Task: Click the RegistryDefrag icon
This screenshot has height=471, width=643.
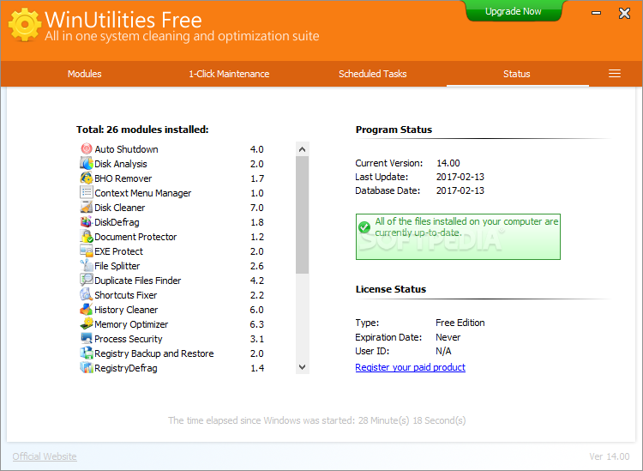Action: click(86, 367)
